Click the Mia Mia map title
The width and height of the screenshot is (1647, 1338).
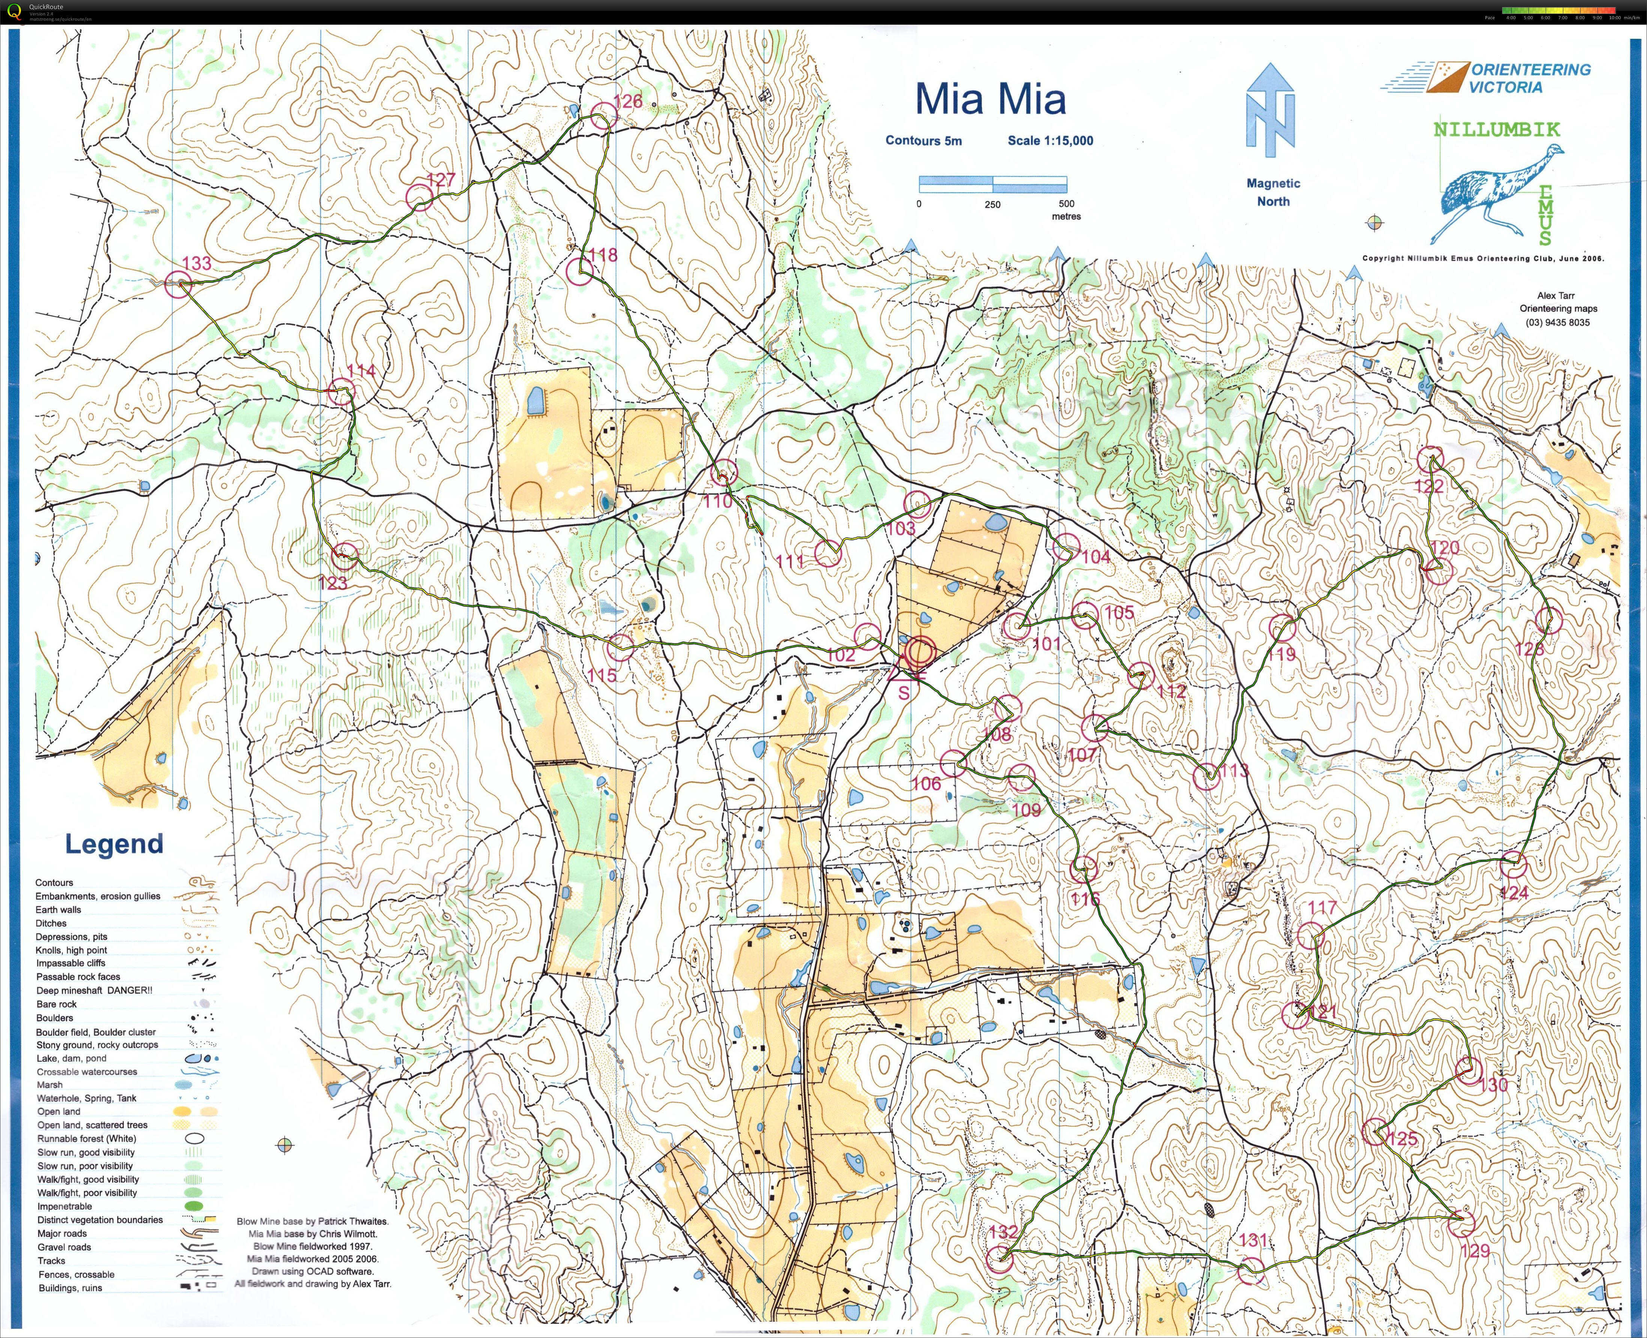click(990, 99)
